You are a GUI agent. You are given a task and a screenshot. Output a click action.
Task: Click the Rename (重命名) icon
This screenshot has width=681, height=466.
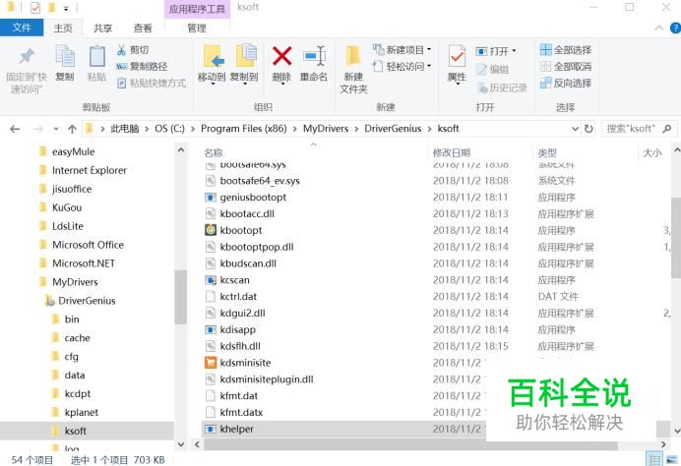tap(314, 56)
